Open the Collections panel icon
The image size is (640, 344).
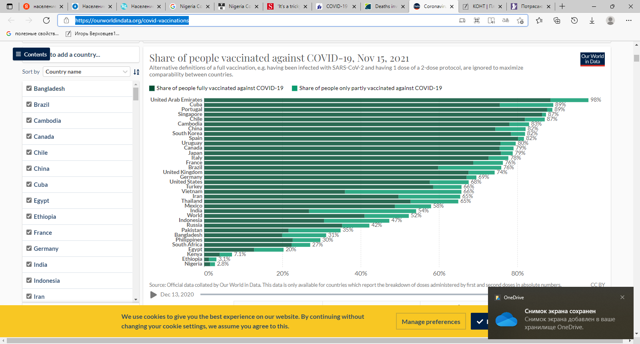coord(557,20)
